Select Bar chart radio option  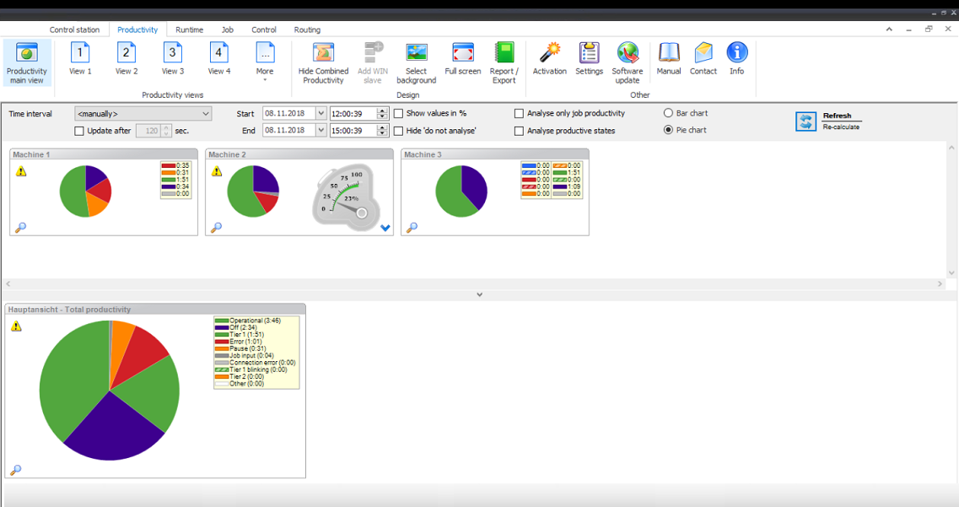(x=668, y=113)
